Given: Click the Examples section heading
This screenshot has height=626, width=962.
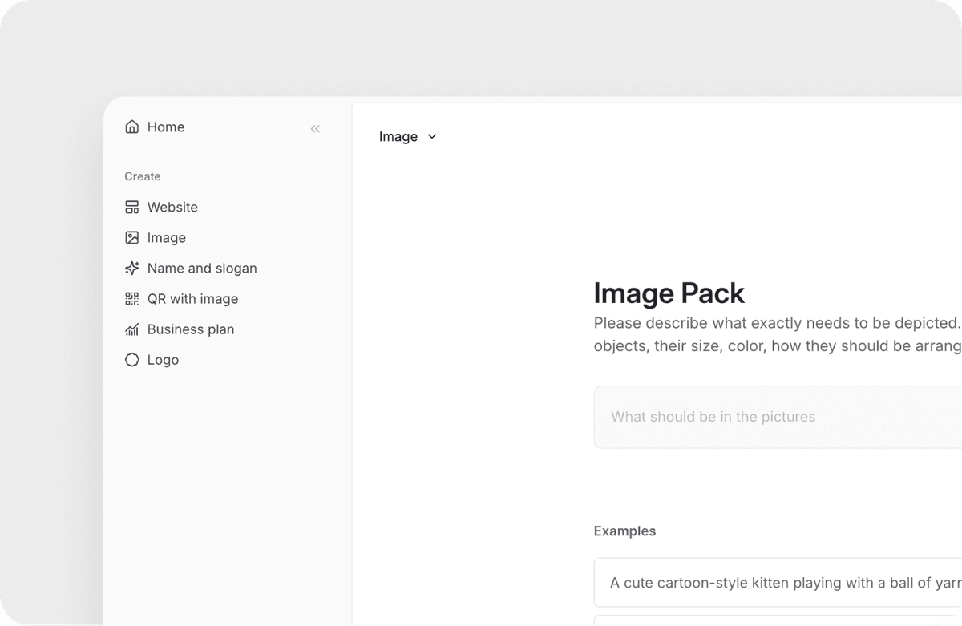Looking at the screenshot, I should click(624, 531).
